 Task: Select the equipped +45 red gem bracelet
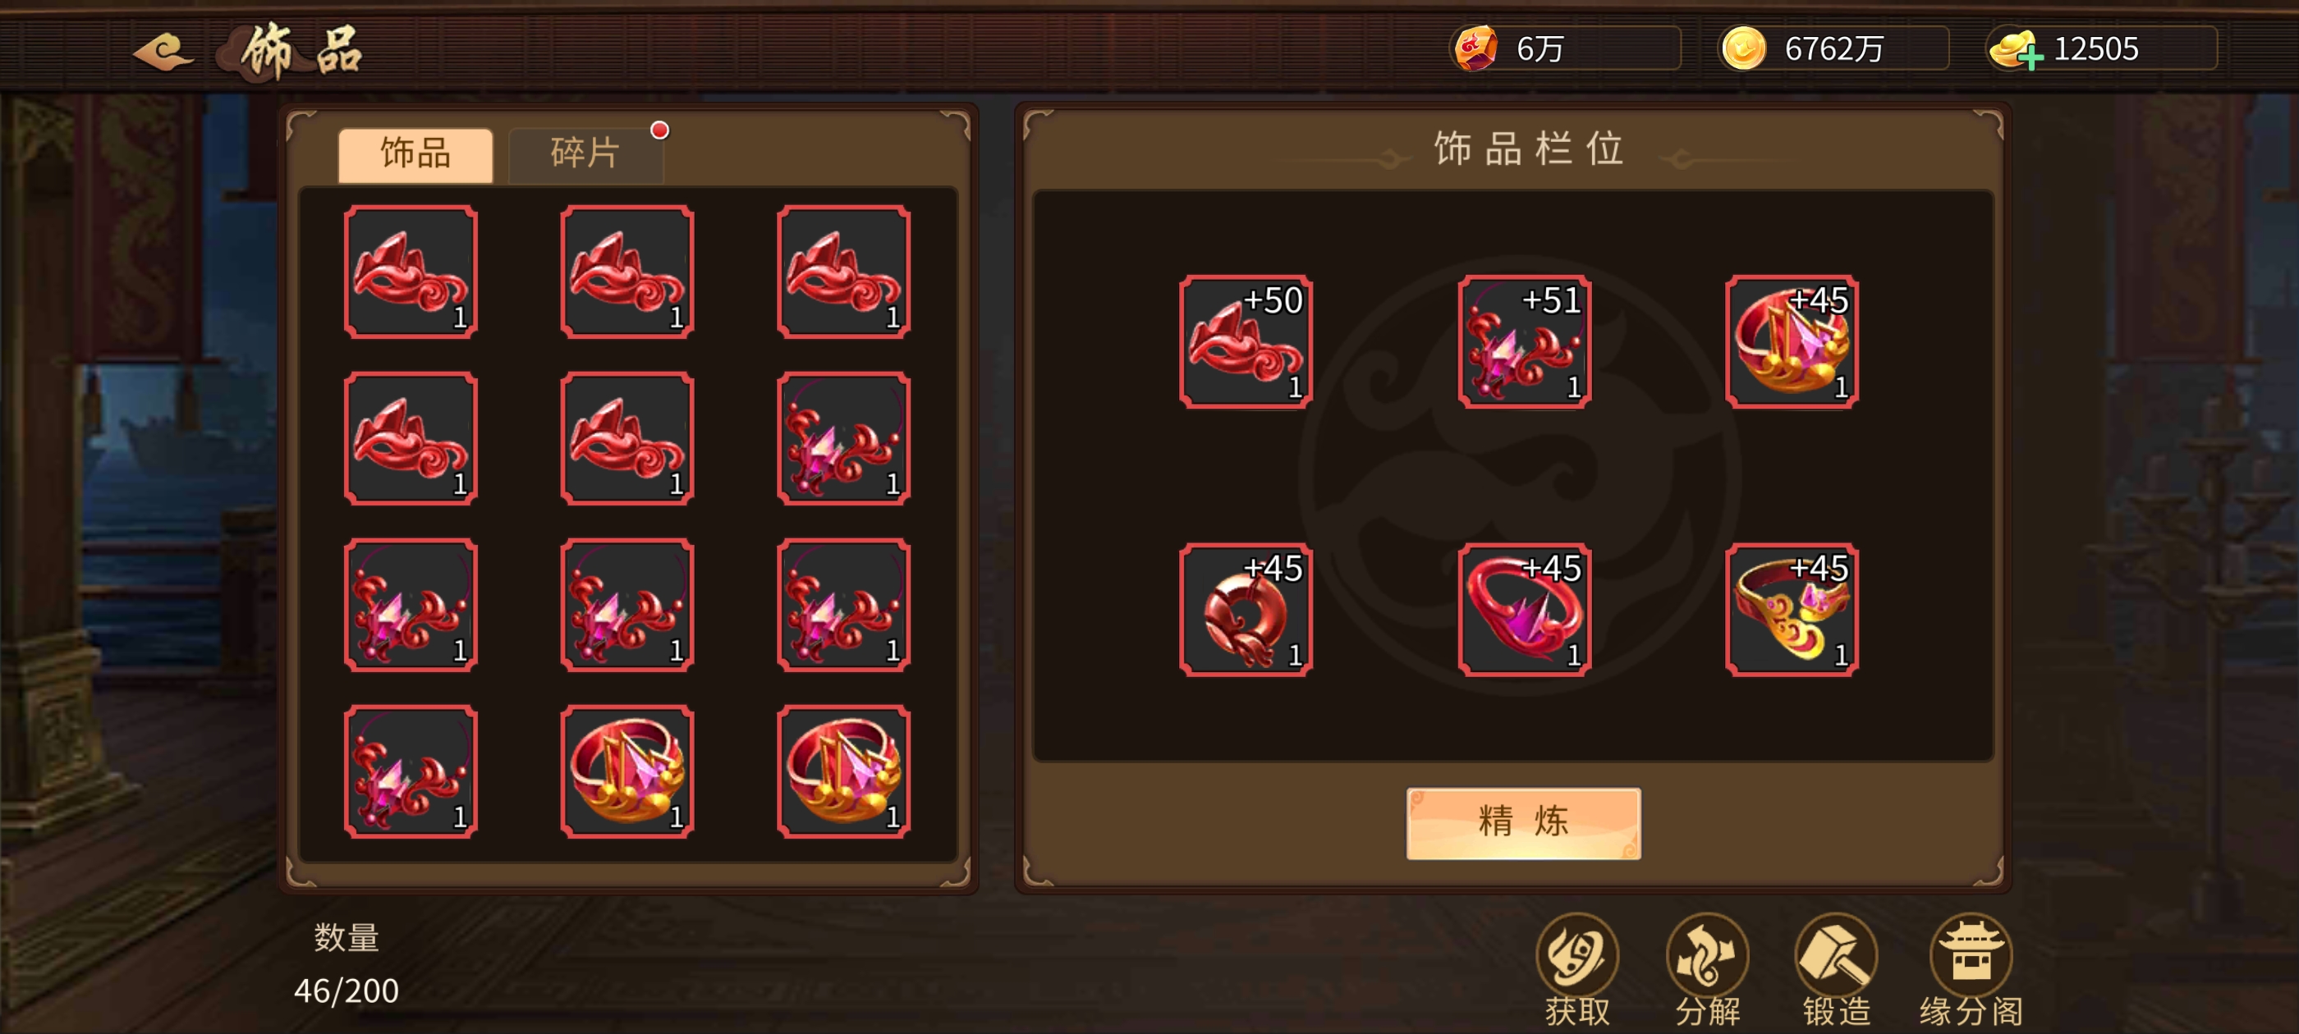[1523, 610]
